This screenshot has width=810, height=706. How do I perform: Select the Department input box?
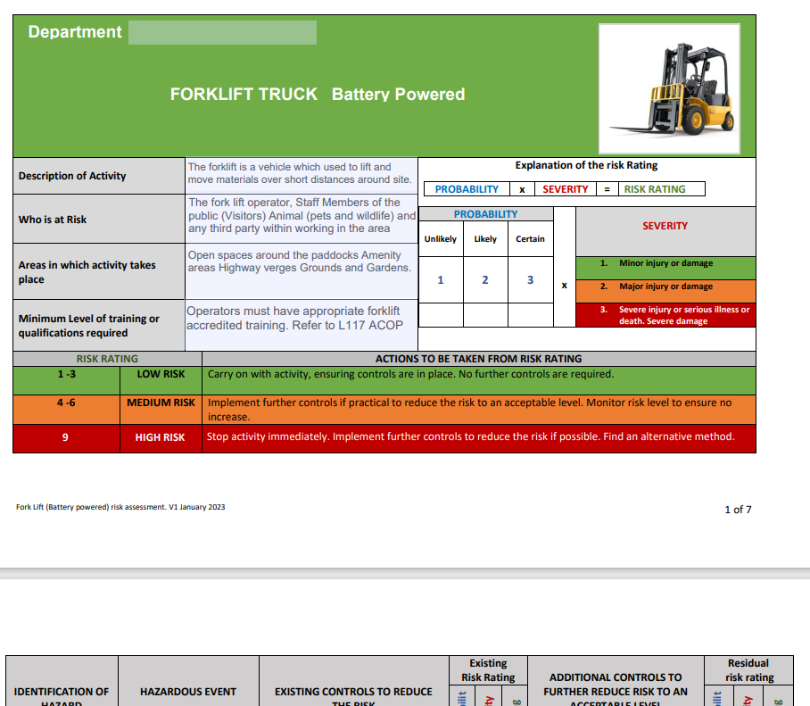222,31
